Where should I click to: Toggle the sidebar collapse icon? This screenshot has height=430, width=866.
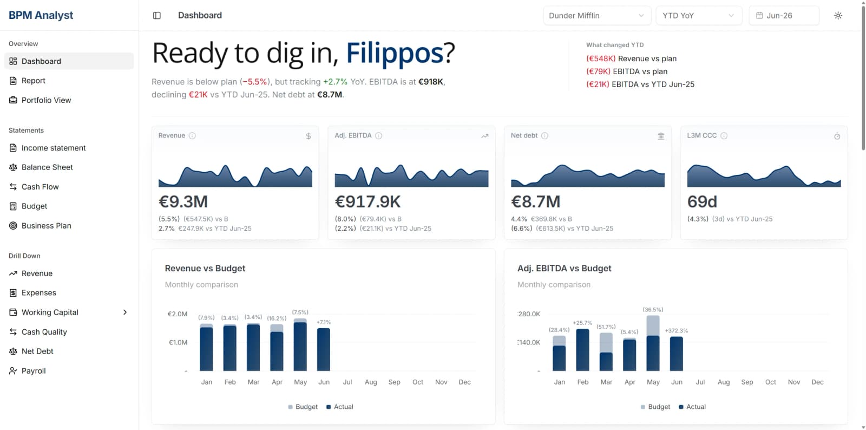click(x=157, y=16)
